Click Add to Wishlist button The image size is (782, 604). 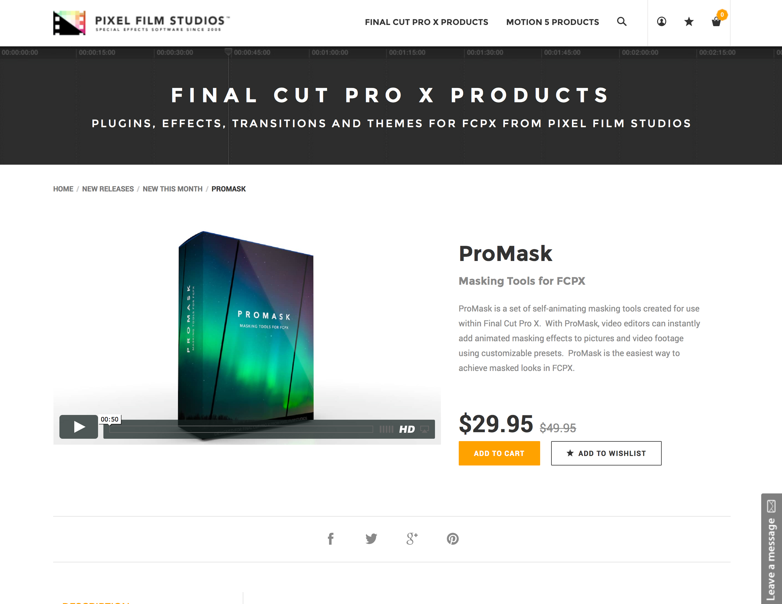[x=606, y=453]
